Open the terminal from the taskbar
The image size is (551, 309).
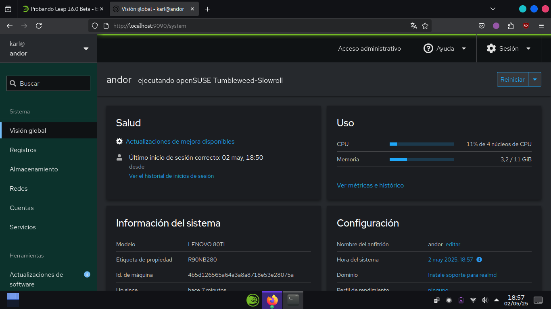[x=293, y=300]
